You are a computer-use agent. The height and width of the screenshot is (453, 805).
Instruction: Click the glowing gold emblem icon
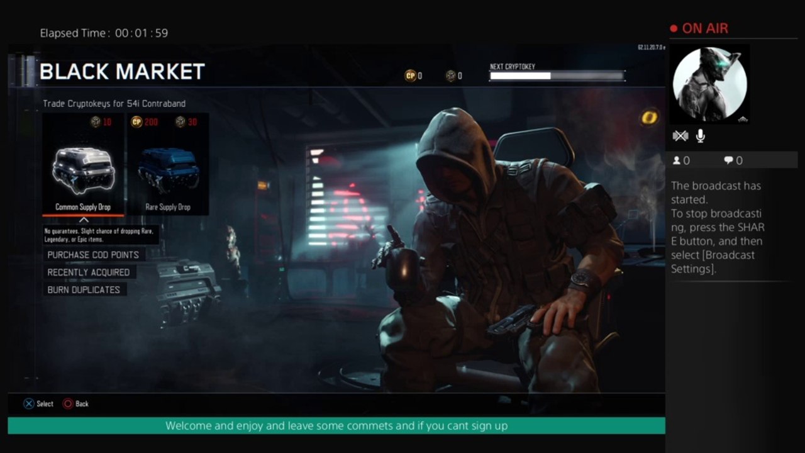coord(650,117)
